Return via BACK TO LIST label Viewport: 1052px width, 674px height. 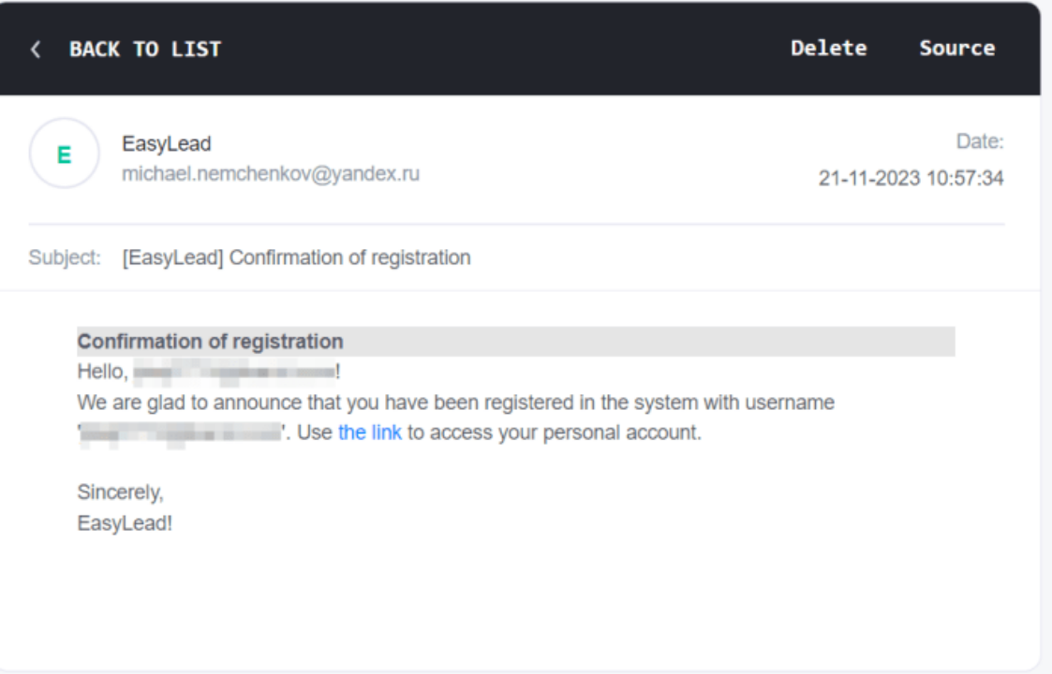[x=145, y=49]
